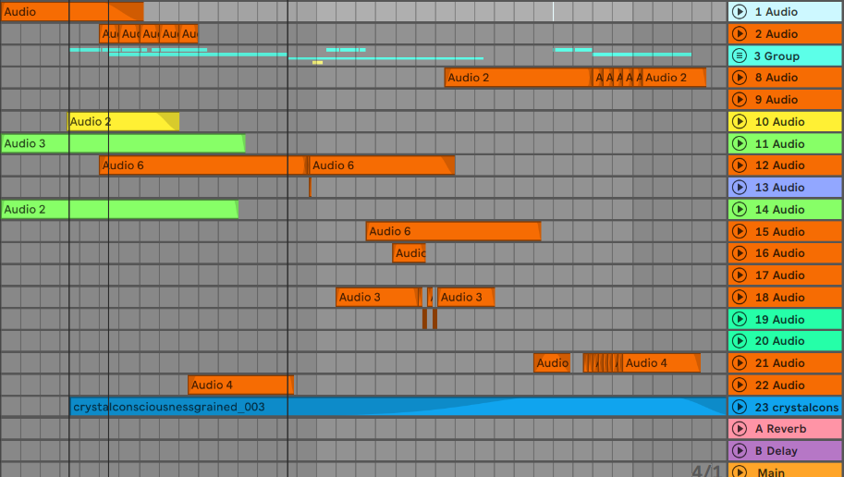Click play icon on 8 Audio track
Screen dimensions: 844x477
coord(740,78)
